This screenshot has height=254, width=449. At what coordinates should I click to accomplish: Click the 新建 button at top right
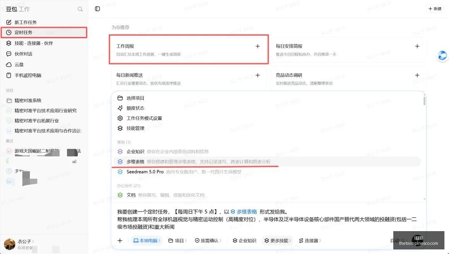coord(435,9)
